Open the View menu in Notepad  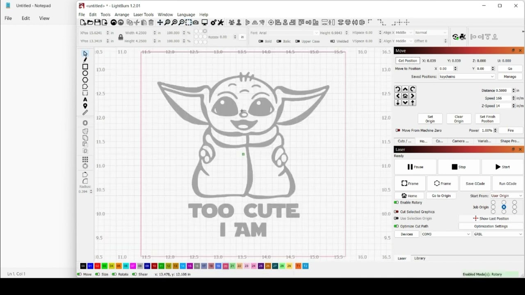(x=44, y=18)
